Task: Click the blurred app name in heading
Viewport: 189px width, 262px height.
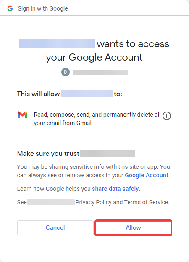Action: pyautogui.click(x=57, y=43)
